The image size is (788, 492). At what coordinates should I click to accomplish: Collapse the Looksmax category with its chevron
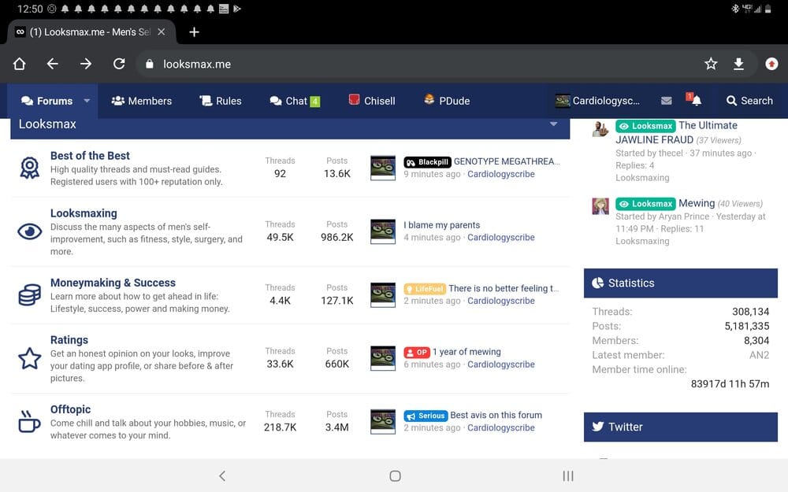554,124
